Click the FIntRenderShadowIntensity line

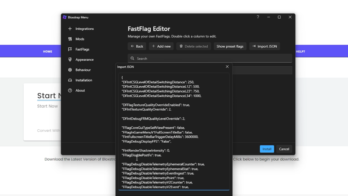(x=145, y=150)
